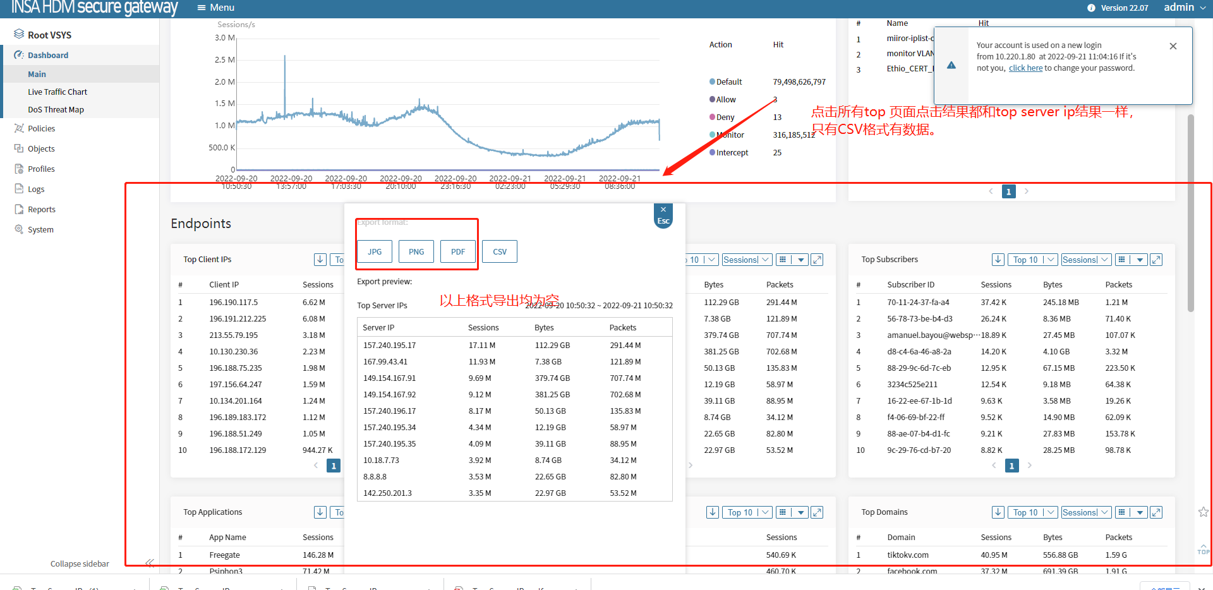The image size is (1213, 590).
Task: Close the export dialog with Esc button
Action: [x=663, y=216]
